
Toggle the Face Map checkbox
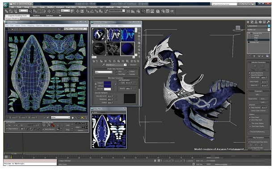click(117, 74)
